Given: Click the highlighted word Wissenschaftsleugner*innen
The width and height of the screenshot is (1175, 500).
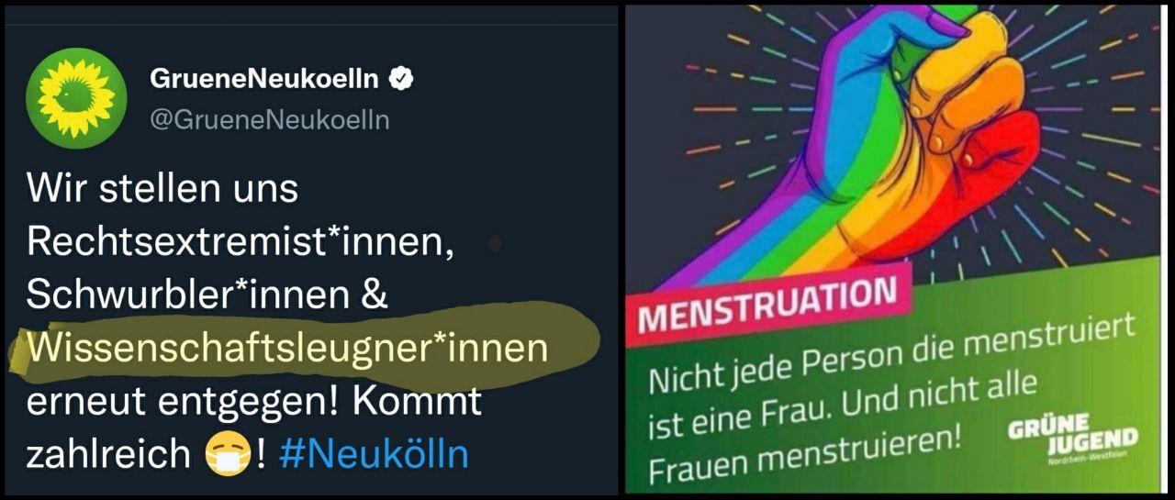Looking at the screenshot, I should coord(287,349).
